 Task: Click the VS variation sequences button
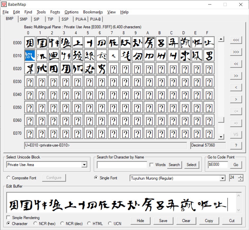coord(236,135)
